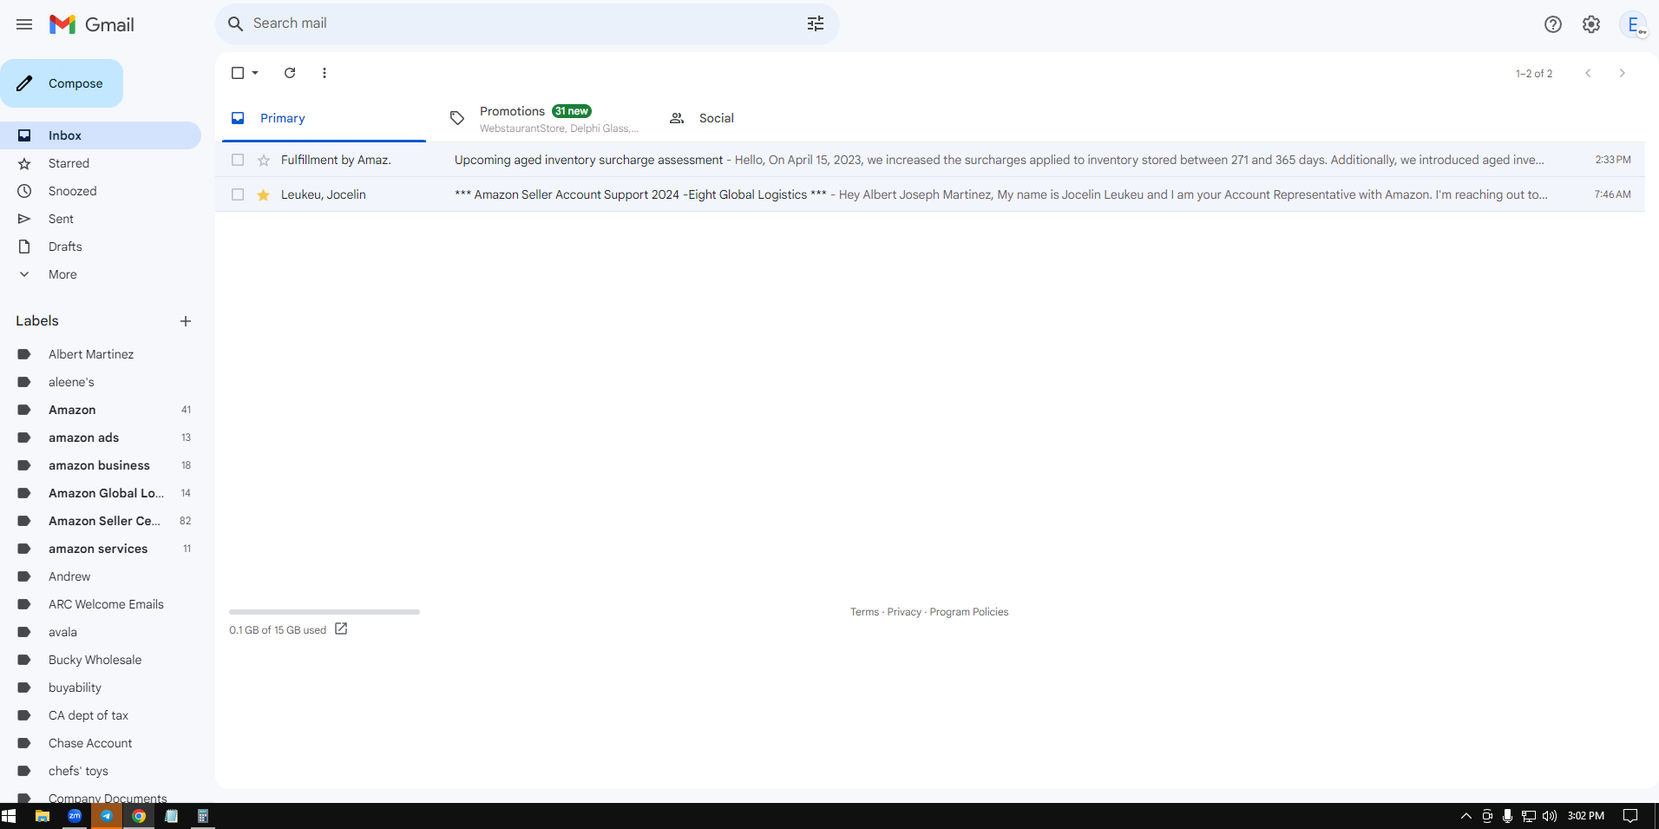Compose a new email

[x=62, y=83]
